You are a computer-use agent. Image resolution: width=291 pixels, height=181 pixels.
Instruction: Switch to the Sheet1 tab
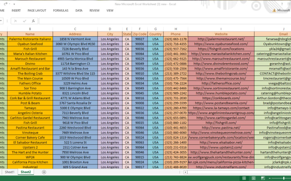10,172
